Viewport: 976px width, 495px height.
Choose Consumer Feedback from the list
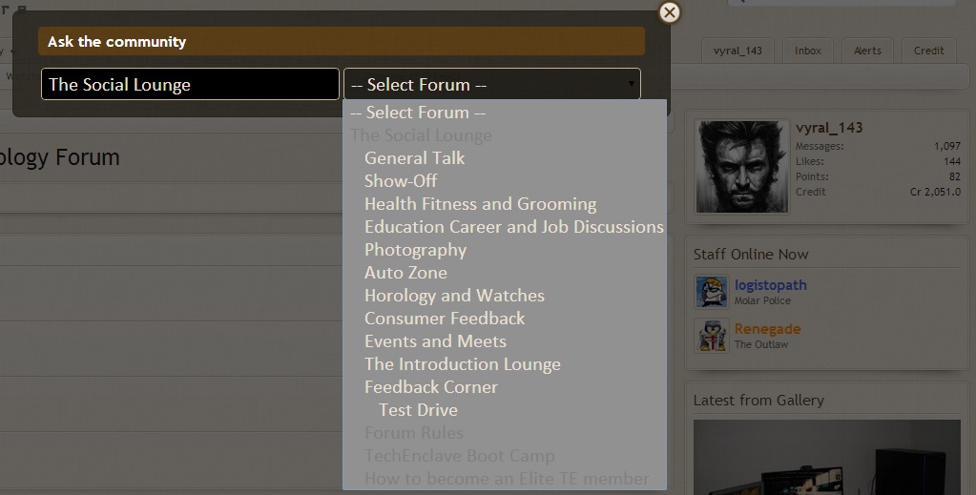[x=445, y=319]
